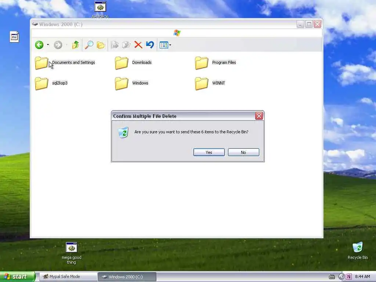Cancel deletion with the No button
This screenshot has width=376, height=282.
point(243,152)
